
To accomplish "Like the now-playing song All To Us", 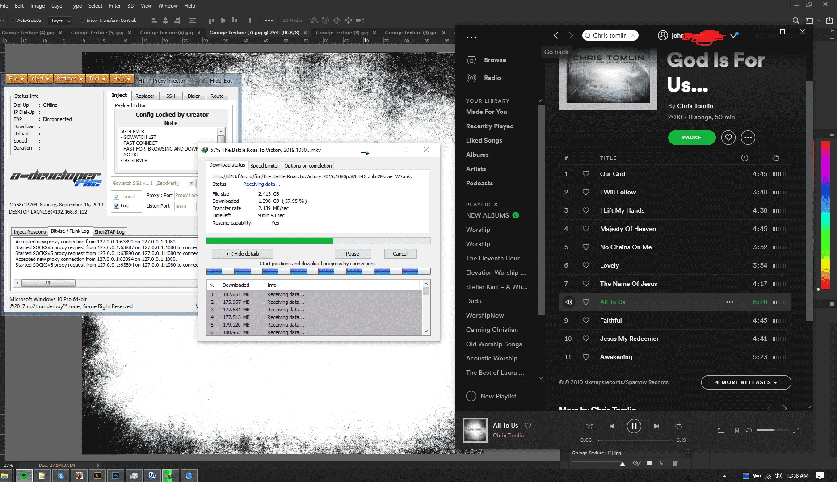I will click(528, 426).
